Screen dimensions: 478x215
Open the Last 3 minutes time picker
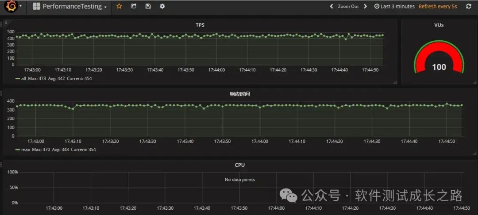coord(394,6)
